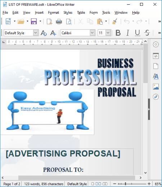The width and height of the screenshot is (162, 187).
Task: Open the Page sidebar deck
Action: click(156, 66)
